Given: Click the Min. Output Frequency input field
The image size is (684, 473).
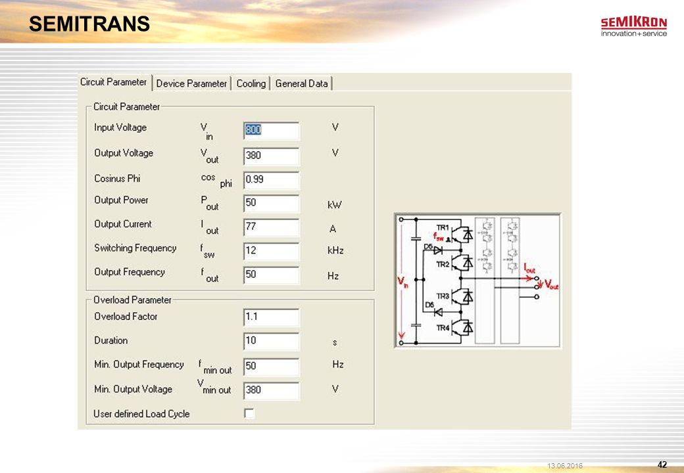Looking at the screenshot, I should coord(272,367).
